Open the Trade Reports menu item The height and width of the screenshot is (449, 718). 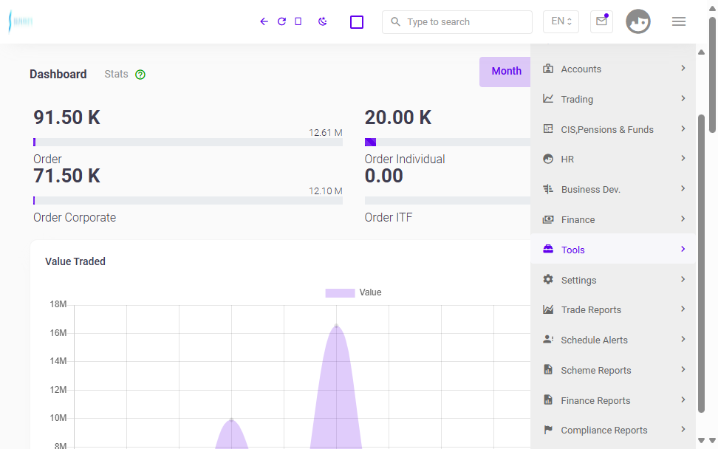[613, 310]
